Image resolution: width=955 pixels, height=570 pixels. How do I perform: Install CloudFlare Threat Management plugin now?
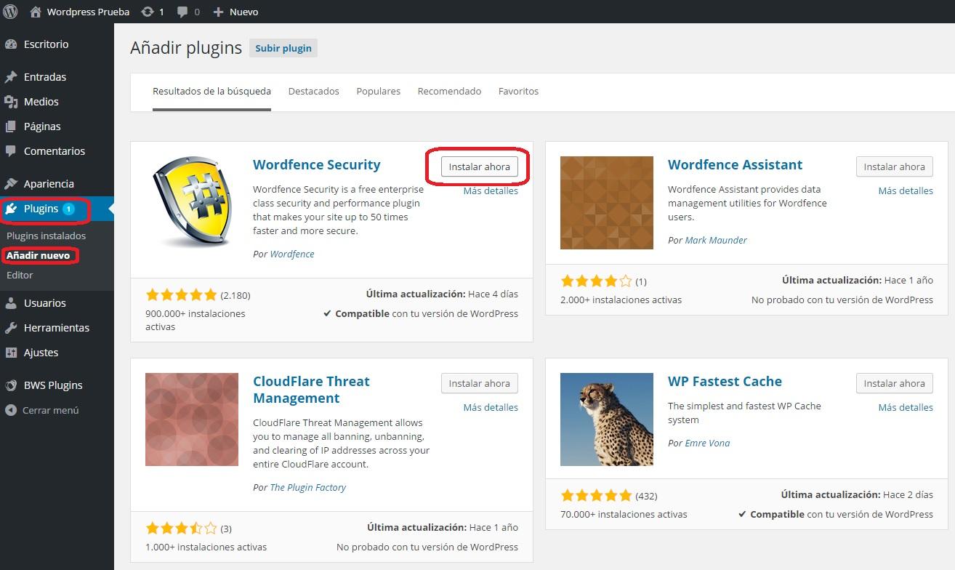pyautogui.click(x=480, y=383)
